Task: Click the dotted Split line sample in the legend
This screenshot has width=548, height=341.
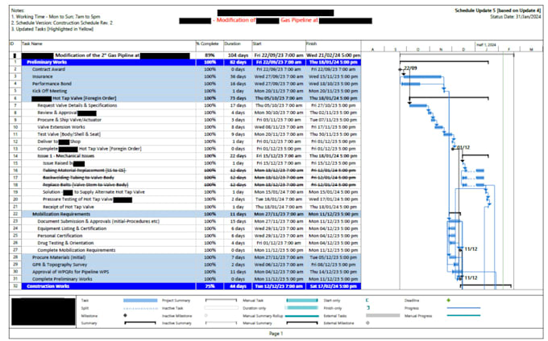Action: pyautogui.click(x=140, y=308)
